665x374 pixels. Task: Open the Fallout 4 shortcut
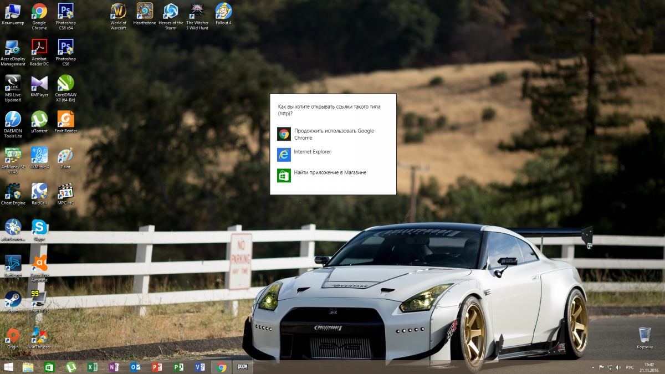223,12
